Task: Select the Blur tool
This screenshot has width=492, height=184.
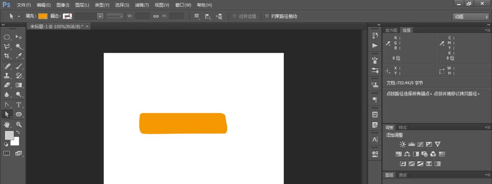Action: (x=6, y=94)
